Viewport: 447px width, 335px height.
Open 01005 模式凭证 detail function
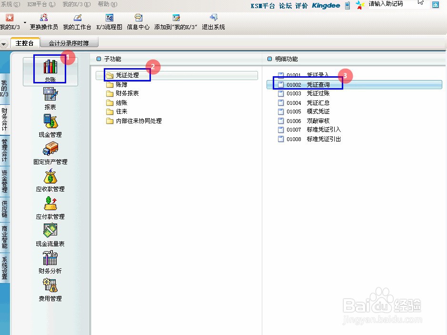304,112
